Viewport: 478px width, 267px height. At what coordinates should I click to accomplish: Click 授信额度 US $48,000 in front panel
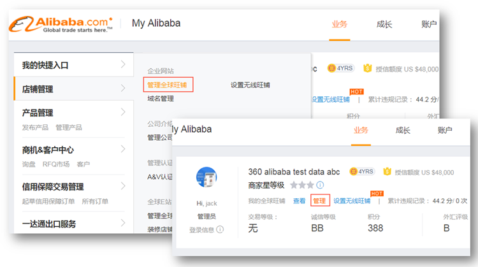[x=424, y=173]
